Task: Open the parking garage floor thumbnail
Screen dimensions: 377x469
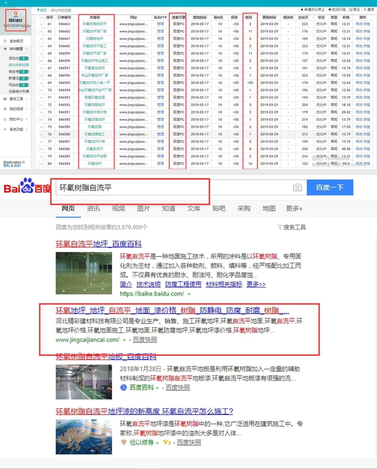Action: 84,382
